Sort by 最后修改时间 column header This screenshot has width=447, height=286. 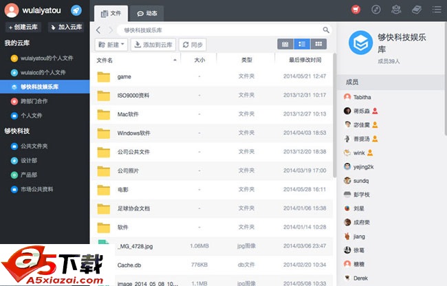click(x=305, y=60)
